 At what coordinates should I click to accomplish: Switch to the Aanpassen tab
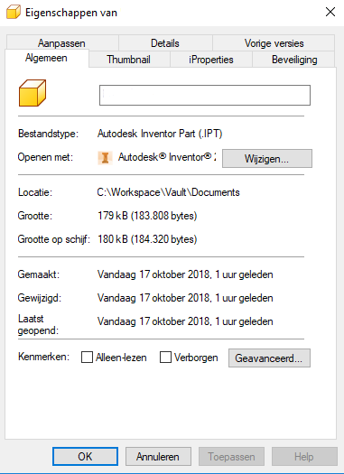pyautogui.click(x=61, y=43)
